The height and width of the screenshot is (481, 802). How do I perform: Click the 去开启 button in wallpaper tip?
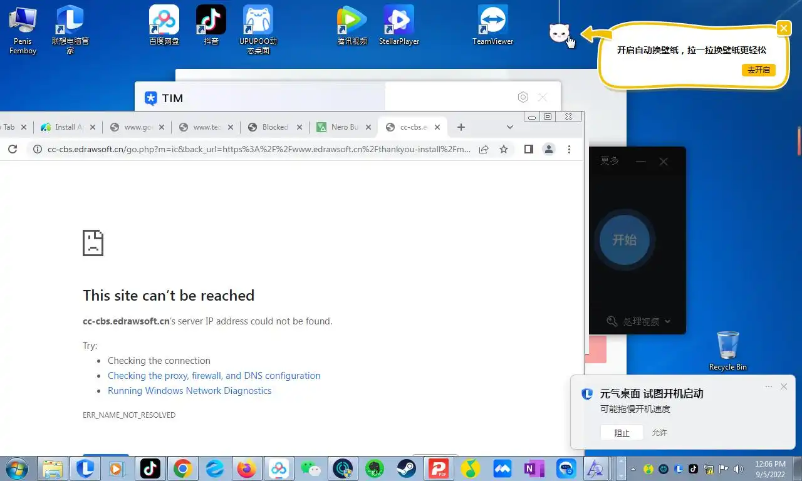click(758, 70)
